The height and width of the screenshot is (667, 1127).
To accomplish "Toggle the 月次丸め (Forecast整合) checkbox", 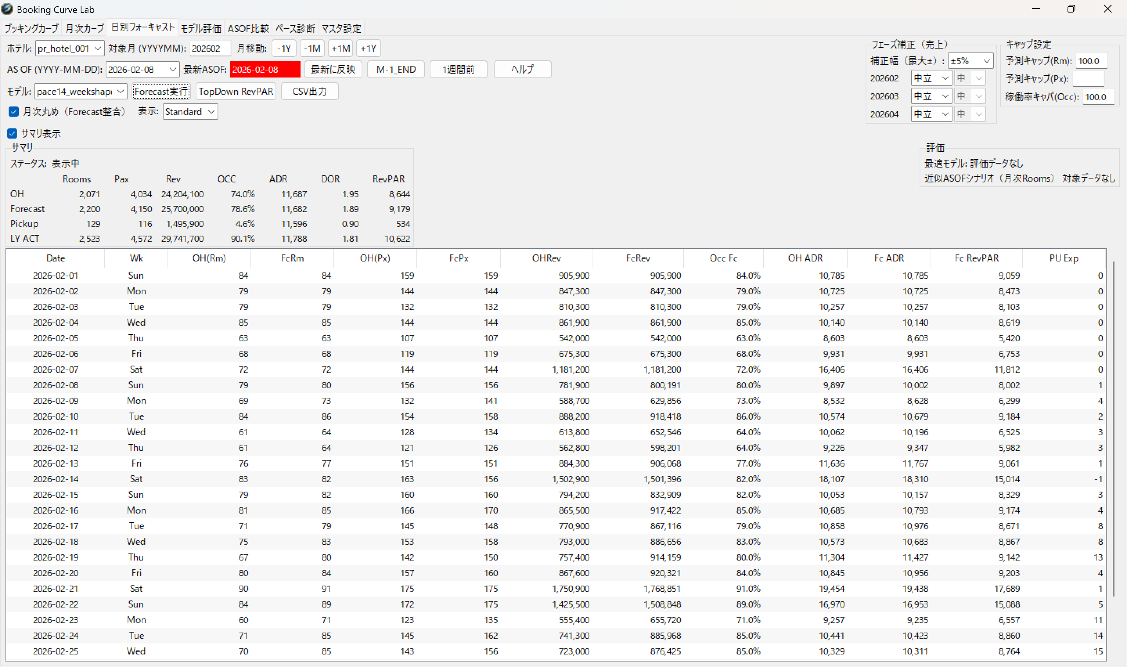I will coord(13,112).
